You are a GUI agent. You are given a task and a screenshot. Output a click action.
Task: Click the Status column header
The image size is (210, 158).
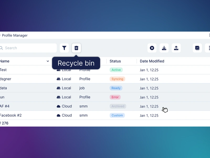[115, 61]
